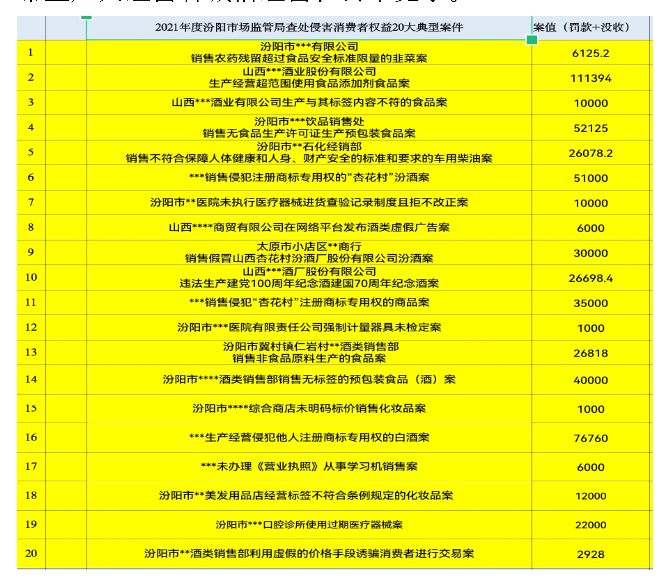Click the green selection handle above the title cell
This screenshot has width=663, height=578.
pos(86,17)
